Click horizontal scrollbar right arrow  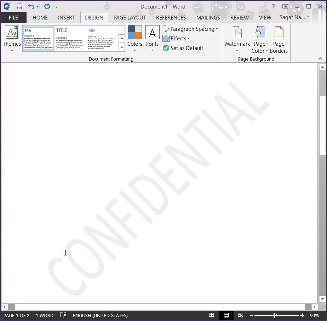point(315,307)
